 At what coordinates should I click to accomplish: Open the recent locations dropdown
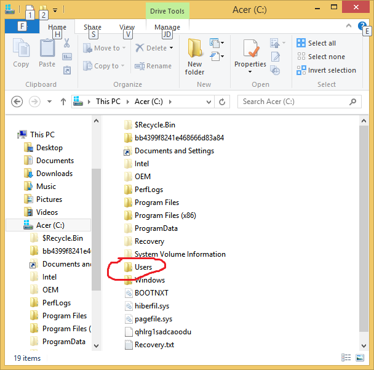(x=49, y=102)
